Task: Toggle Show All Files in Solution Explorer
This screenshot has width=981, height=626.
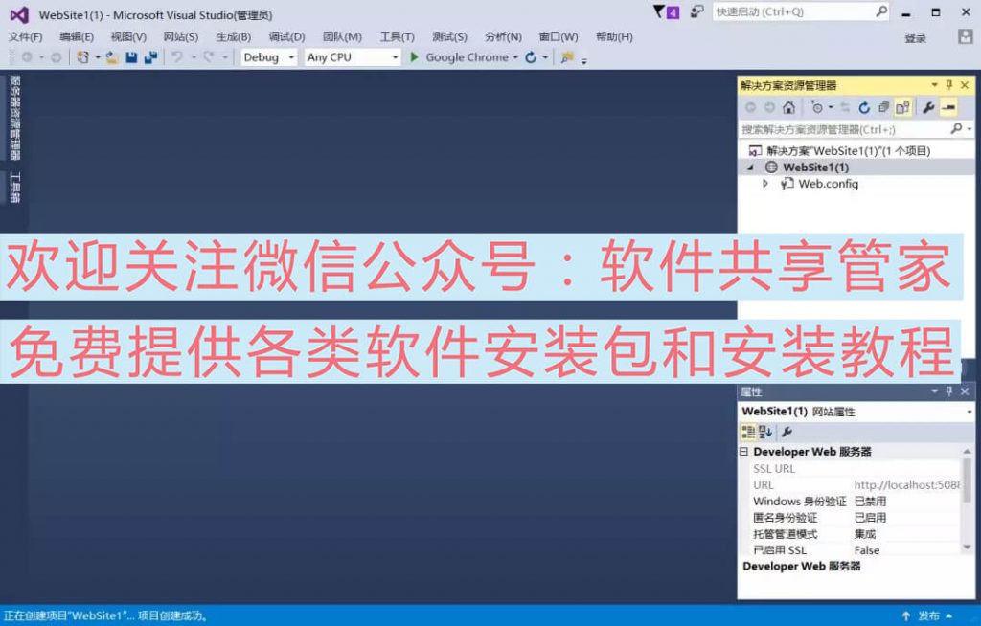Action: point(902,107)
